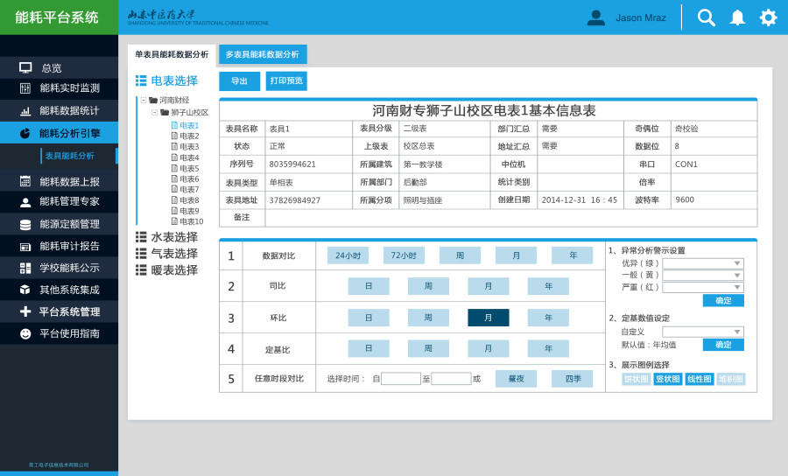
Task: Click the 电表10 document icon
Action: point(174,221)
